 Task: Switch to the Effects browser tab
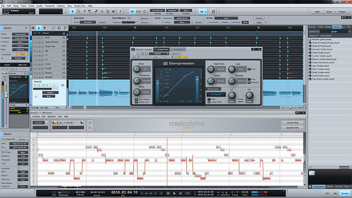tap(330, 187)
